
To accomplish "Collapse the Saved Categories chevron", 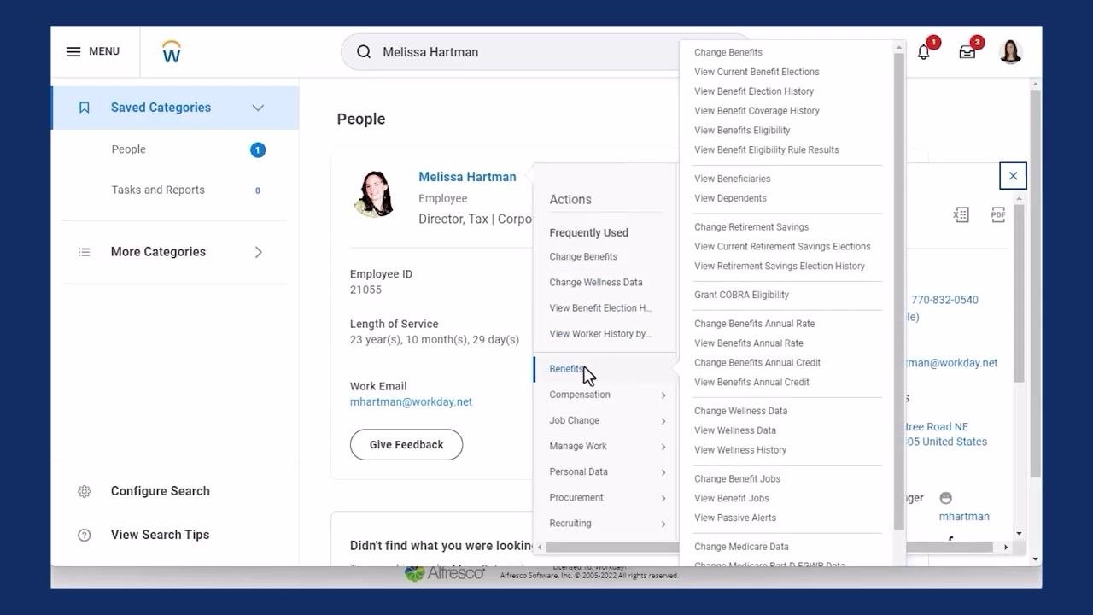I will [258, 108].
